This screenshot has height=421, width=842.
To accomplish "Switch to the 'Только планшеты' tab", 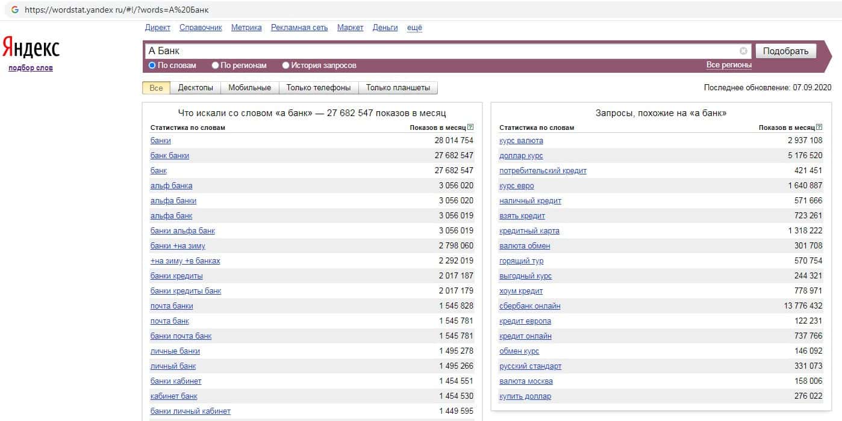I will tap(398, 88).
